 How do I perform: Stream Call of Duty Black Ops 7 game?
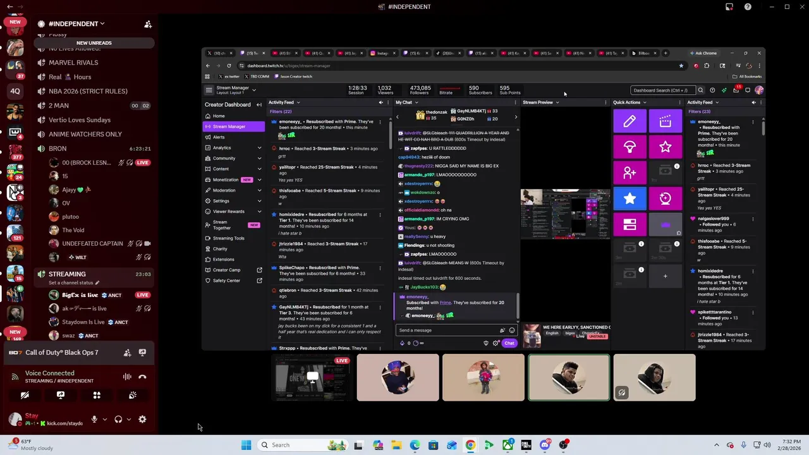tap(142, 353)
